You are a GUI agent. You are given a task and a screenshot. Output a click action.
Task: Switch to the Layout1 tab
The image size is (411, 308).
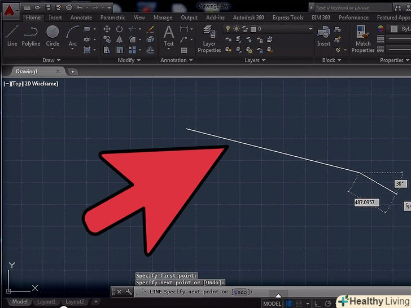(46, 302)
